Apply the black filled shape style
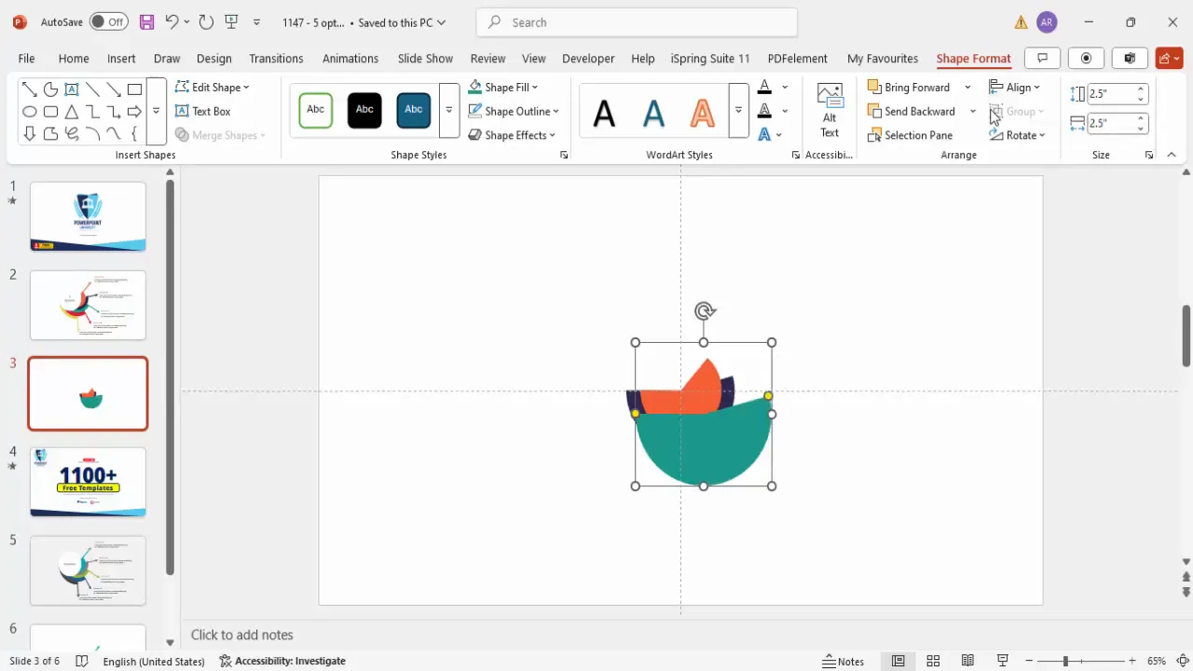 tap(364, 110)
